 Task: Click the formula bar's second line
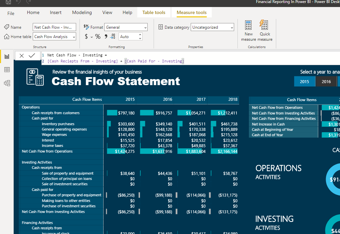(x=116, y=61)
